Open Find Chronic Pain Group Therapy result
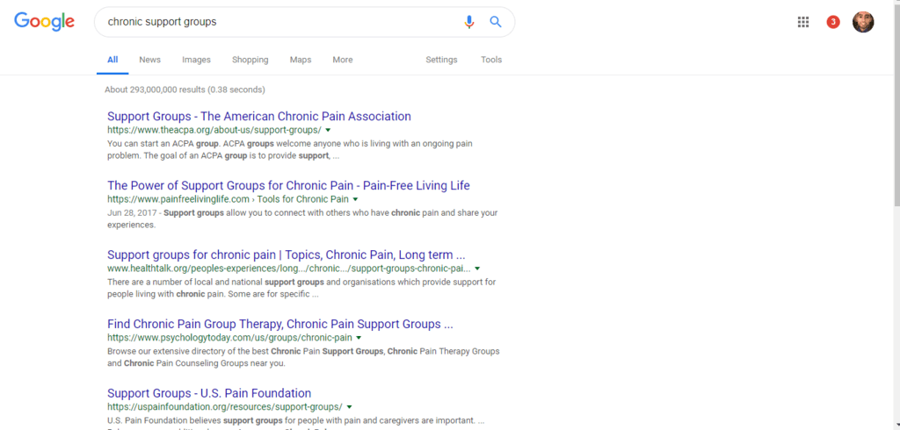The image size is (900, 430). click(x=280, y=324)
